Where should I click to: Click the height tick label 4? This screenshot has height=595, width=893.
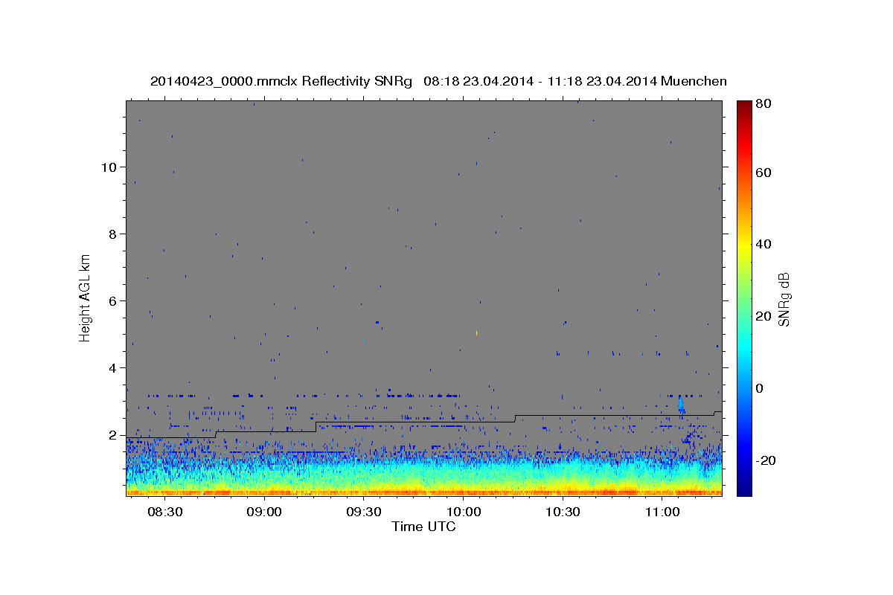112,368
